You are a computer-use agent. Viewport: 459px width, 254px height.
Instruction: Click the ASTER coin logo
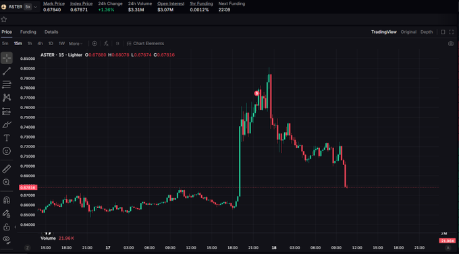4,7
